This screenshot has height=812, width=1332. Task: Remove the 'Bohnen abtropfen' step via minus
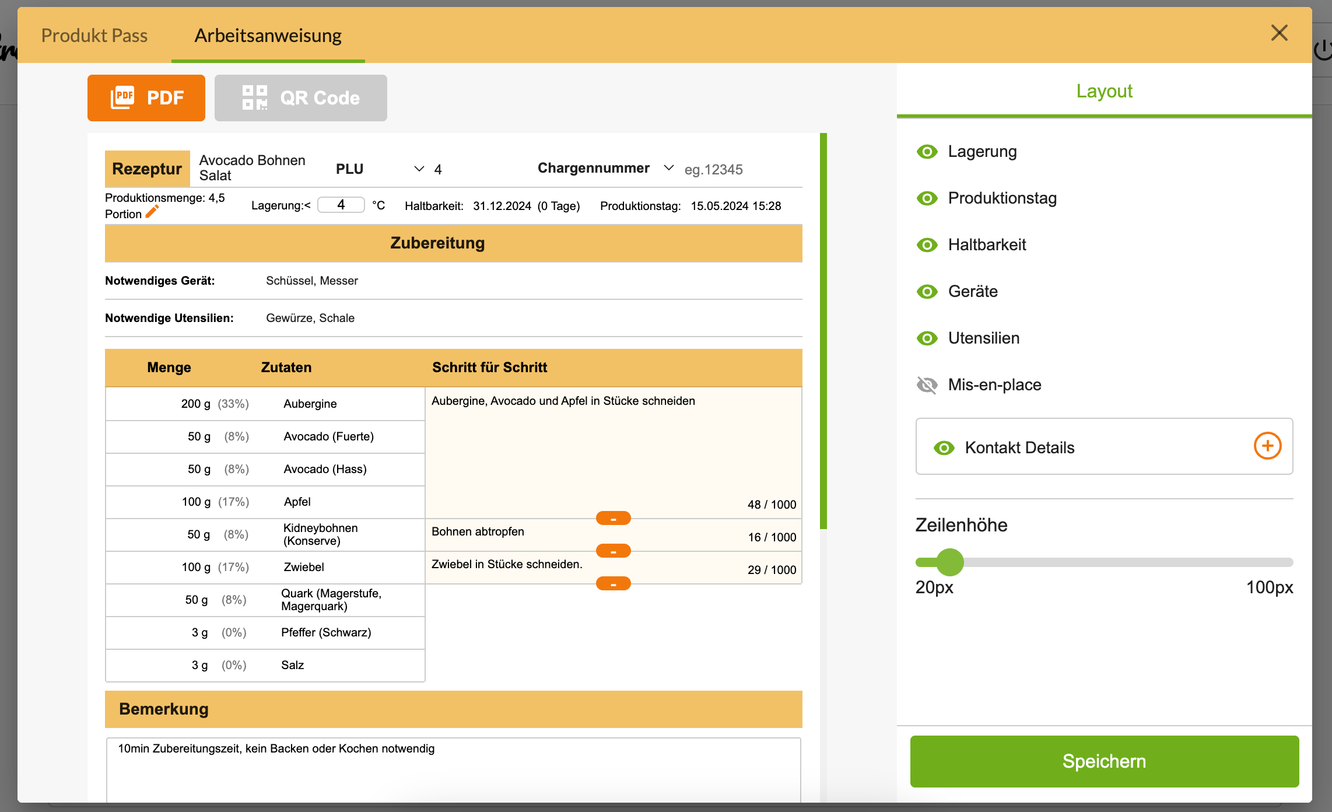click(614, 551)
